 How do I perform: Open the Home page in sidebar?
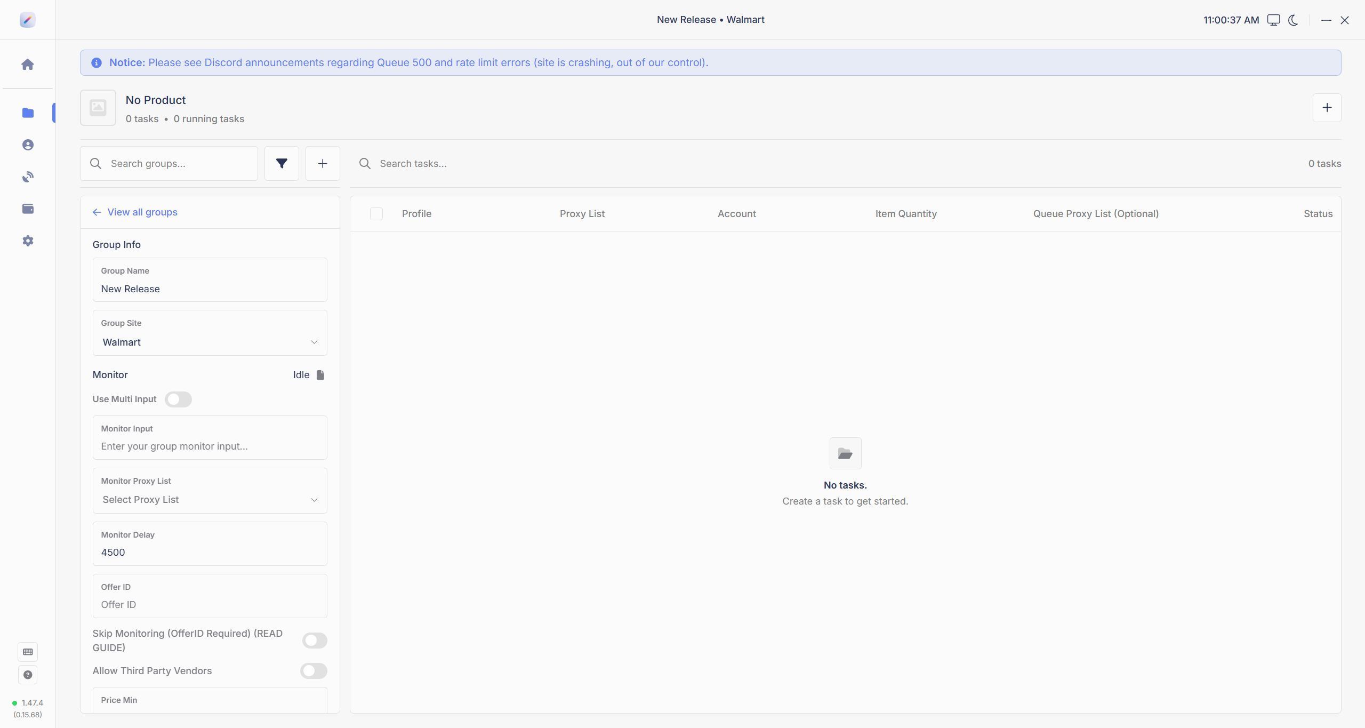coord(28,65)
